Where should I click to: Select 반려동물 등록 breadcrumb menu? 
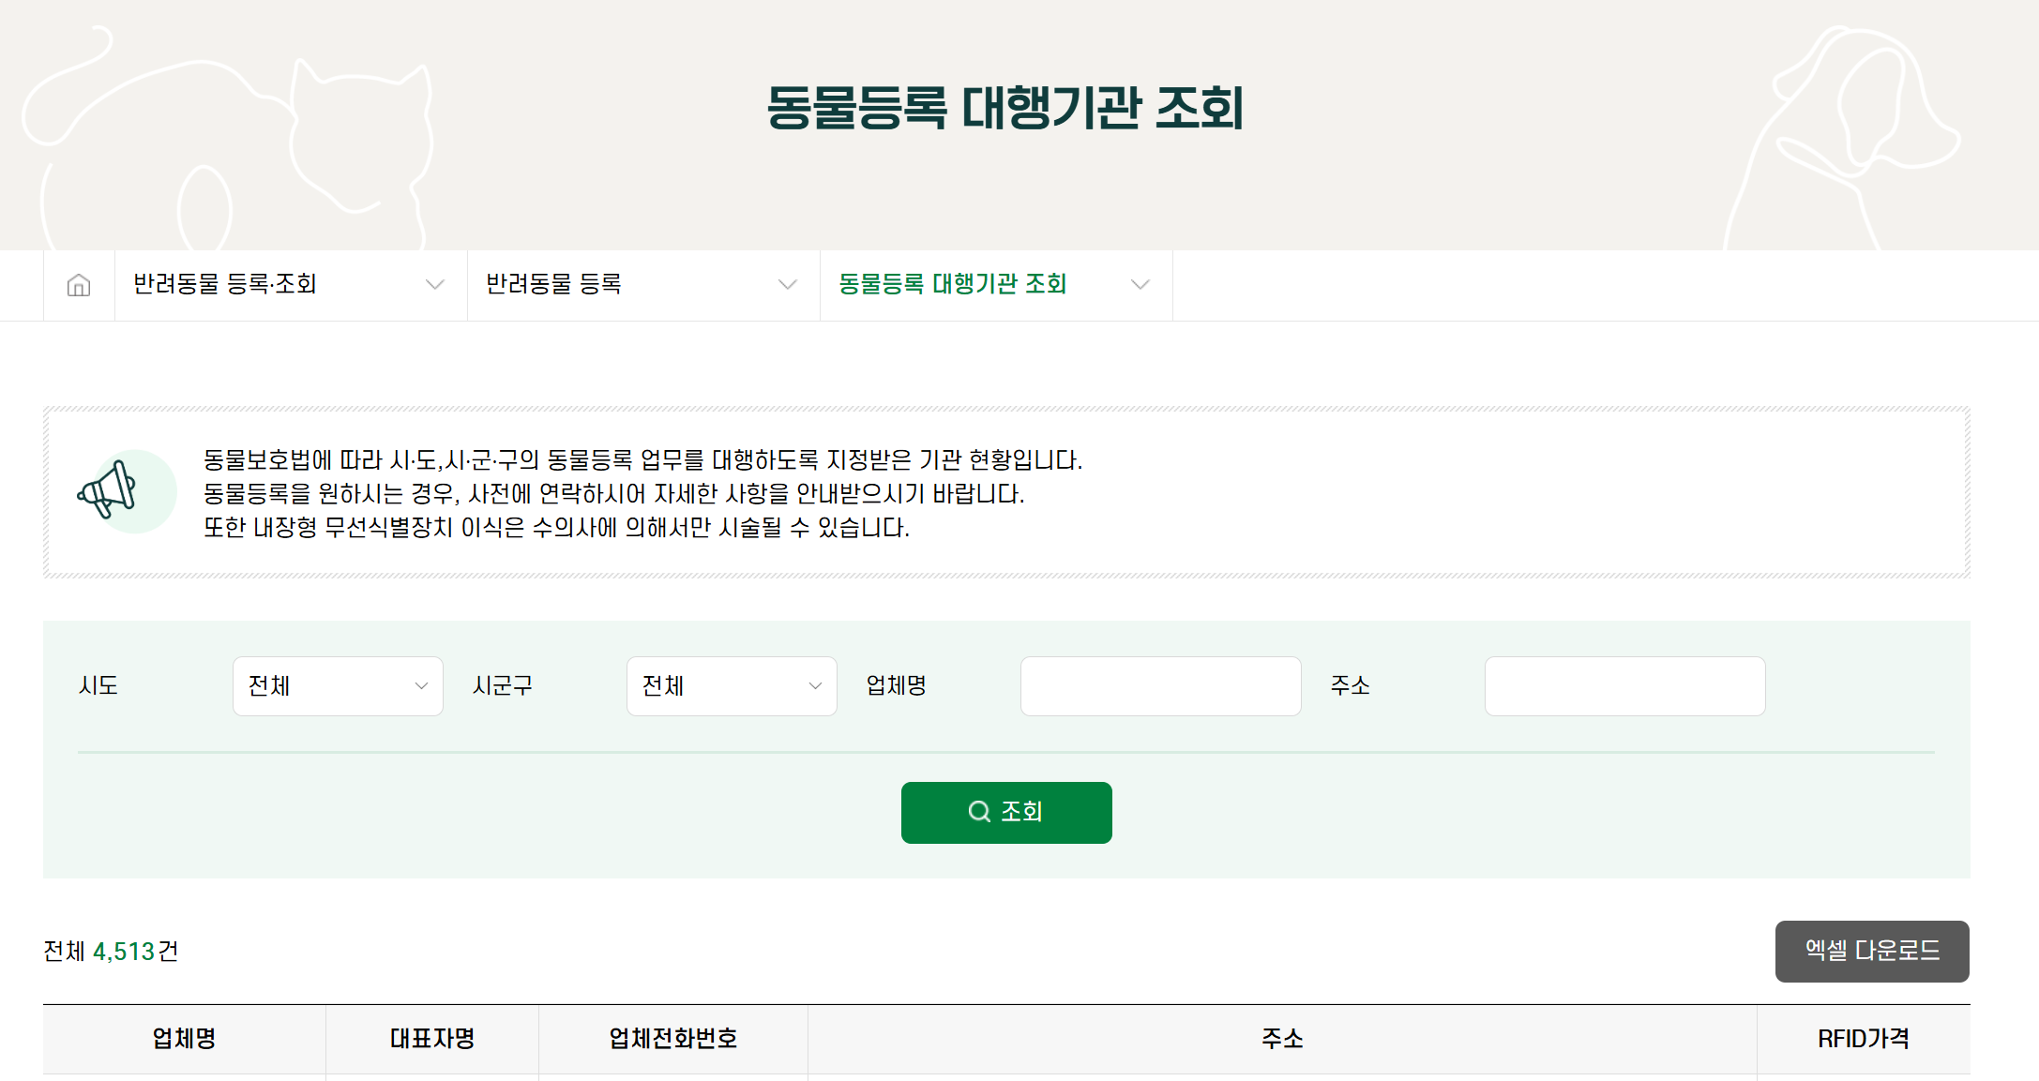click(x=553, y=285)
